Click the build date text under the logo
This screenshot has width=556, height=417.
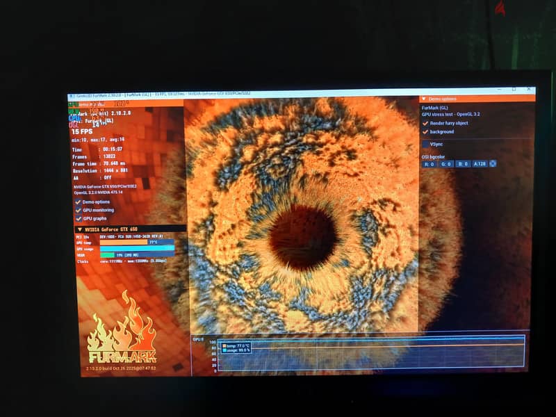click(121, 368)
